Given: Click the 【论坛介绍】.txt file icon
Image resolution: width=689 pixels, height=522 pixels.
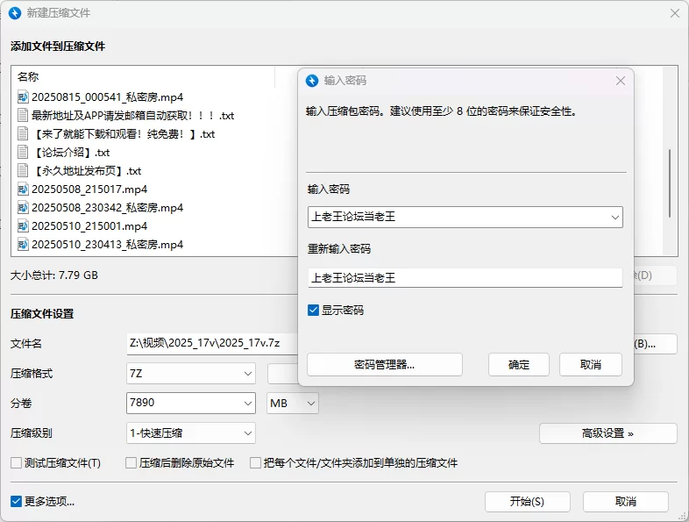Looking at the screenshot, I should pyautogui.click(x=24, y=153).
